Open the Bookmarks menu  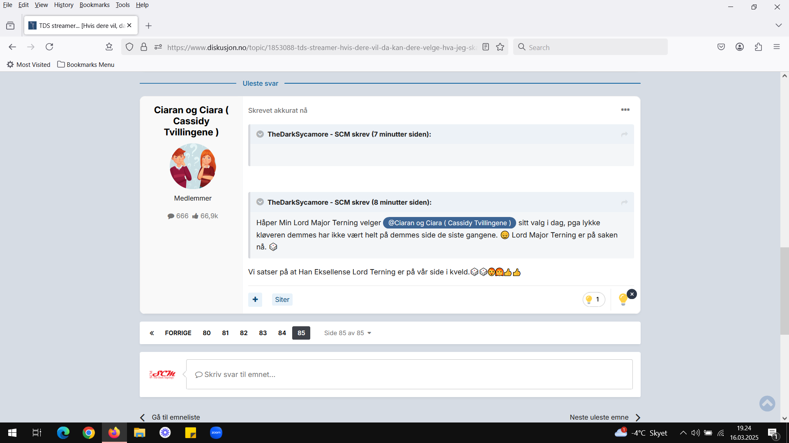(95, 5)
